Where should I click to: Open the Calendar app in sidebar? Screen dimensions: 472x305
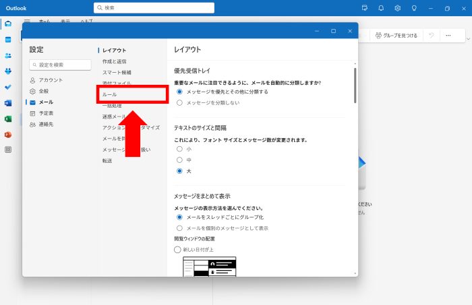pyautogui.click(x=8, y=40)
